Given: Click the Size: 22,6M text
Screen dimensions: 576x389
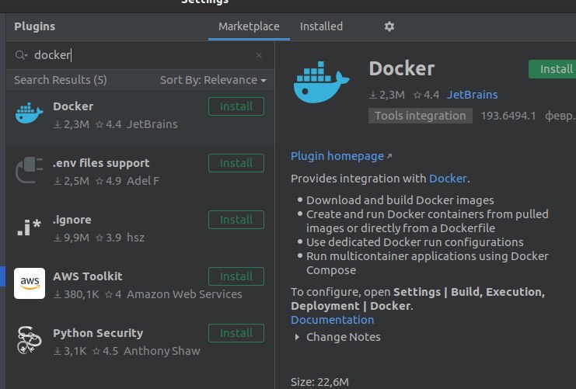Looking at the screenshot, I should (319, 382).
